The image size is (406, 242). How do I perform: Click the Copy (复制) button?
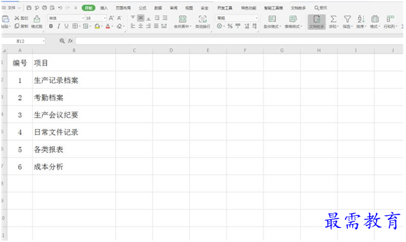coord(21,26)
